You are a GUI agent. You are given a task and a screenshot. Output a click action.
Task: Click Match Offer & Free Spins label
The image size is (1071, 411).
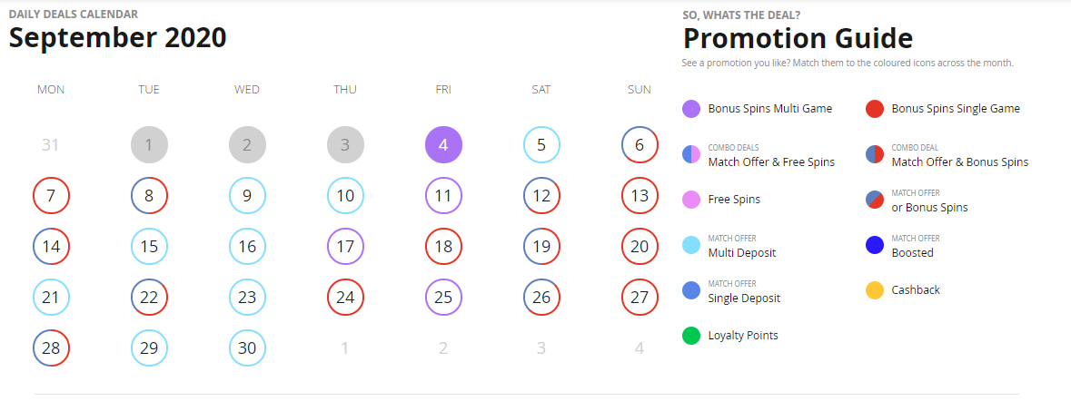pyautogui.click(x=771, y=161)
